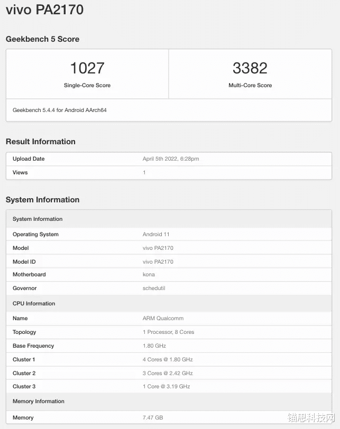Select the vivo PA2170 value in Model ID row
This screenshot has width=340, height=429.
click(158, 262)
